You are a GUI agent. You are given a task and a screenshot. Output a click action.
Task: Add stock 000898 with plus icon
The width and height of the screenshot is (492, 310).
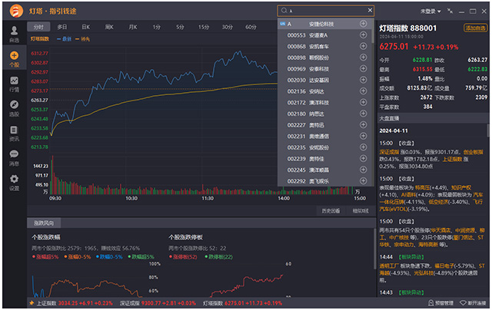click(364, 58)
